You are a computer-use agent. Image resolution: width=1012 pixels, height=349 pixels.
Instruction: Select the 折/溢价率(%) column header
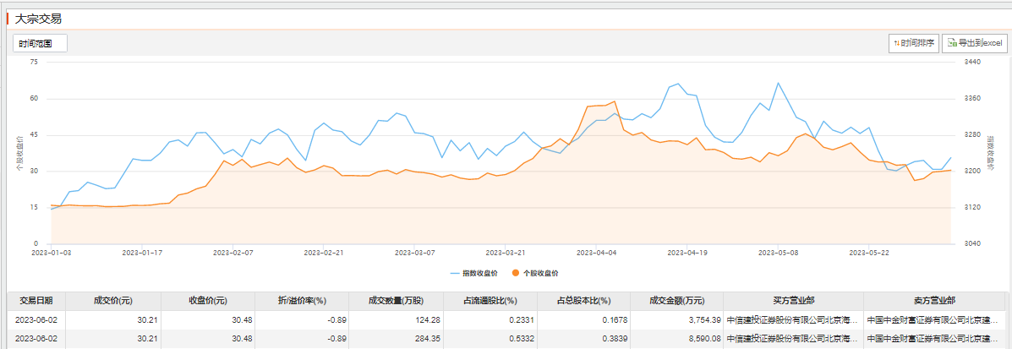(302, 300)
